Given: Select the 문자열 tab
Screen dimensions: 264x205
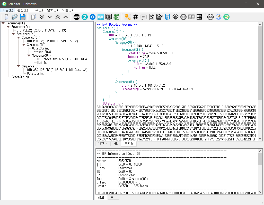Looking at the screenshot, I should [129, 144].
